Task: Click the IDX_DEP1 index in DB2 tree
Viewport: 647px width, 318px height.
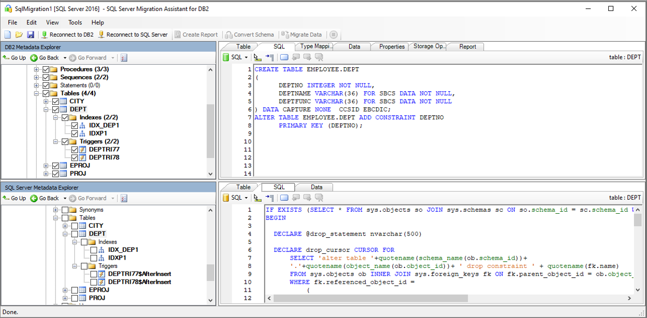Action: click(103, 126)
